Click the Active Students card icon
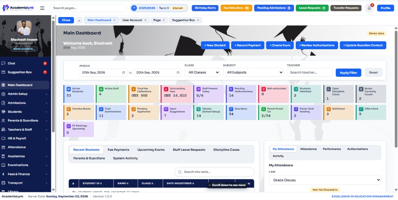This screenshot has width=398, height=200. click(x=68, y=89)
